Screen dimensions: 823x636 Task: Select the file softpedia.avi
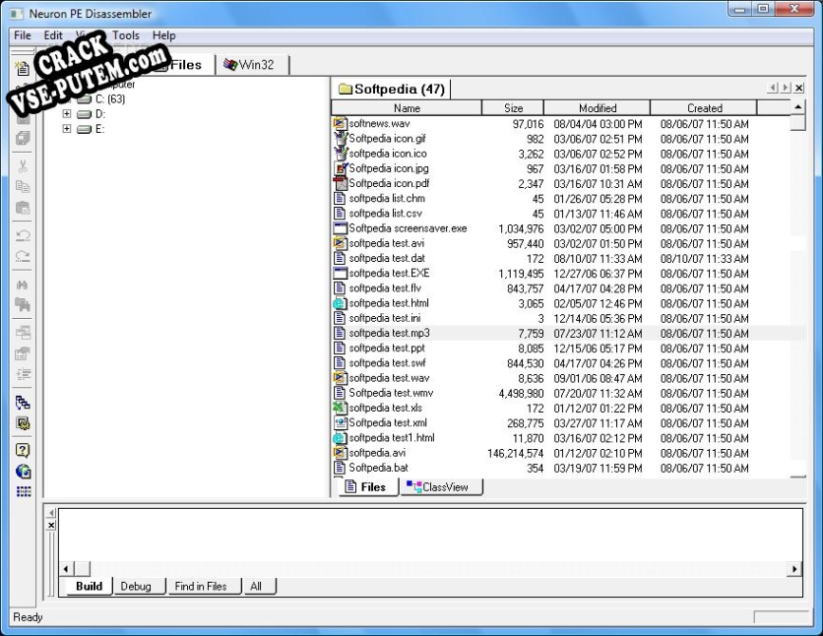[x=377, y=453]
